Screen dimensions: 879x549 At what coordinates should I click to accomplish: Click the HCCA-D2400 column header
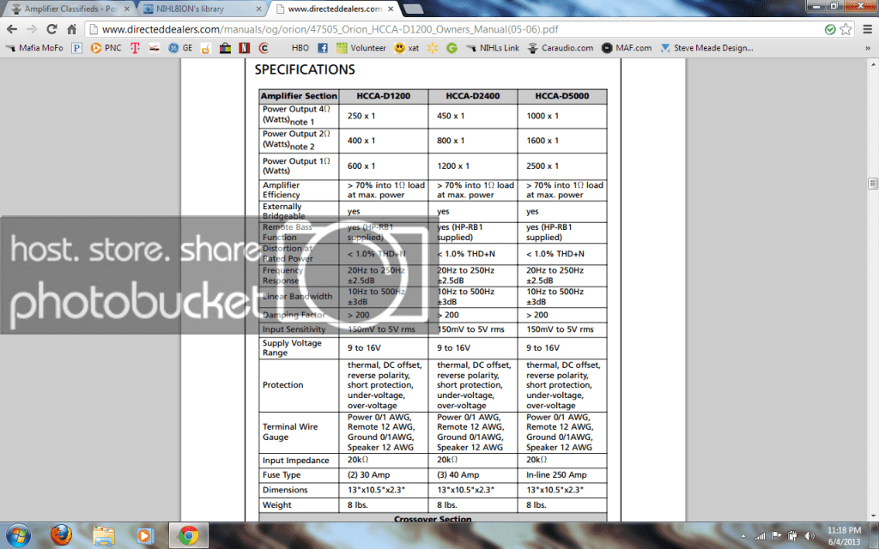pyautogui.click(x=473, y=96)
